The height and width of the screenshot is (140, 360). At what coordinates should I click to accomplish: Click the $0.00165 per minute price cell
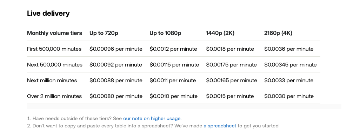pos(232,80)
